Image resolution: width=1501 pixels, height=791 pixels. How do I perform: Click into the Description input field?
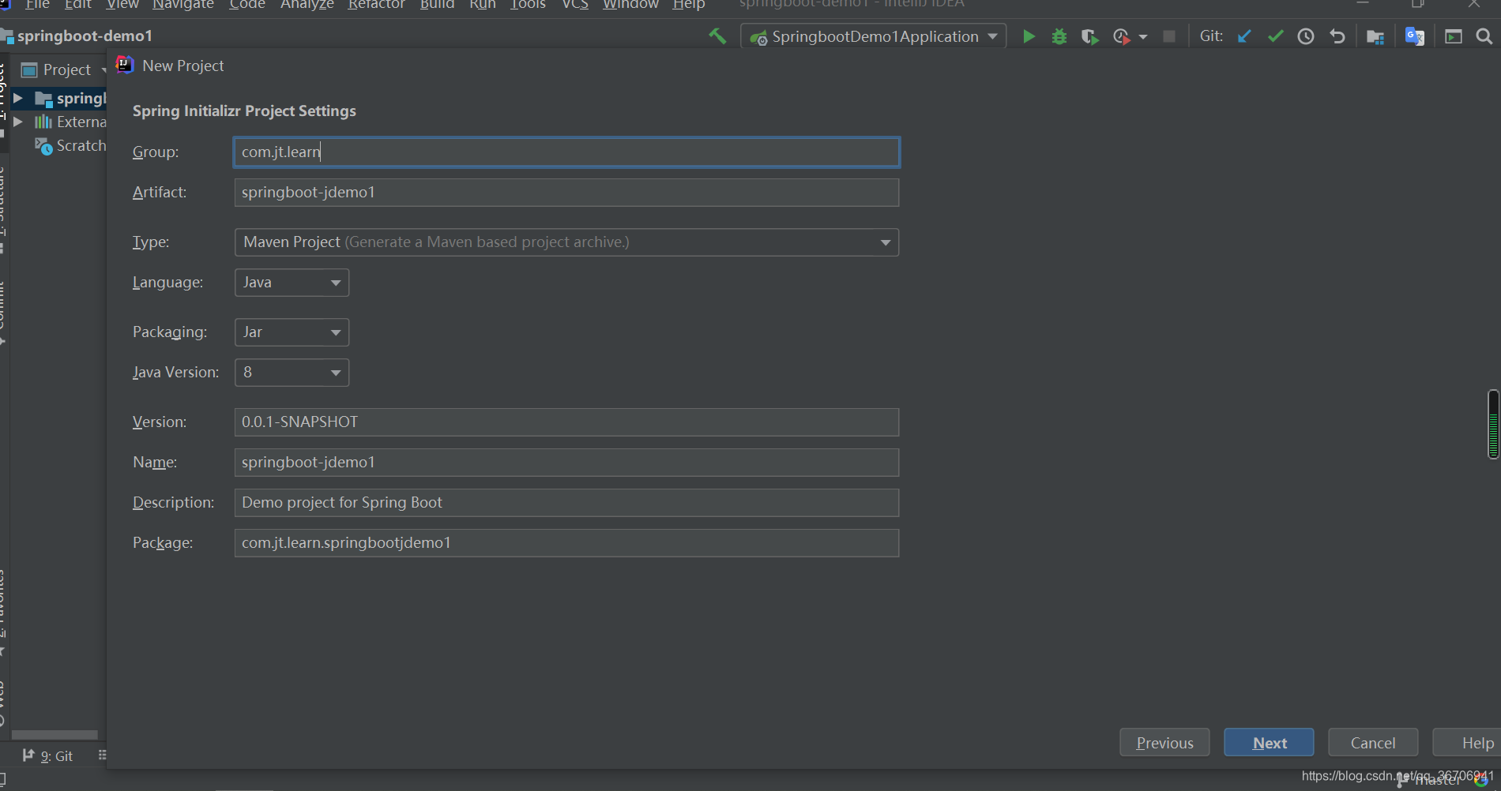(566, 503)
